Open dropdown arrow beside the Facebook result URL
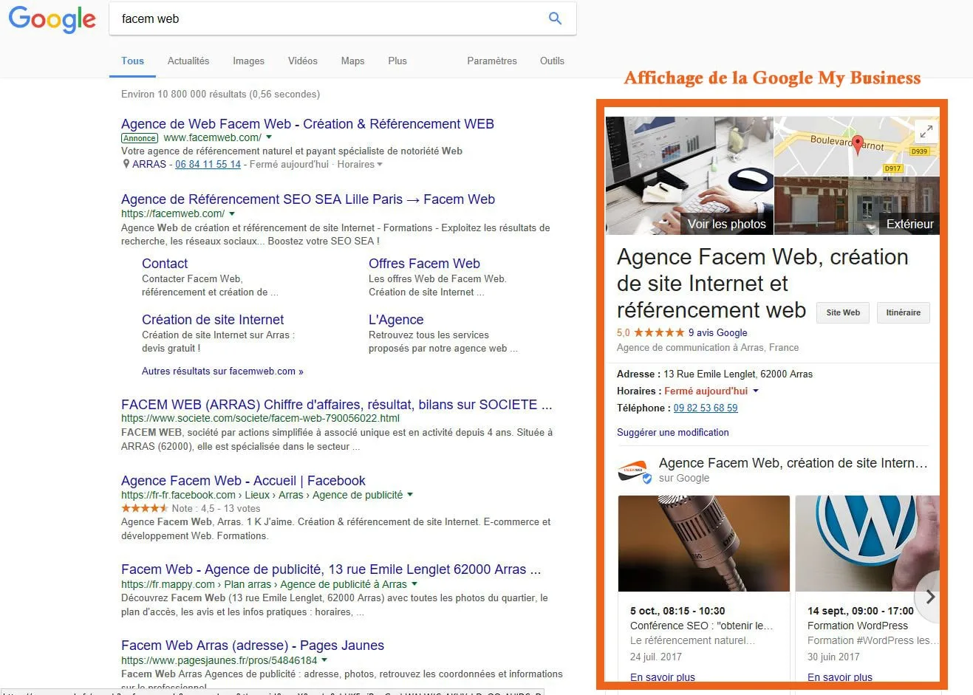The height and width of the screenshot is (695, 973). 410,495
